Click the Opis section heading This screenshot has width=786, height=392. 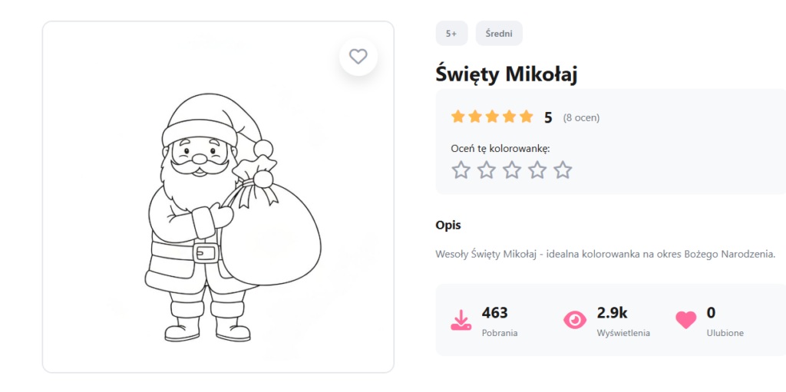click(448, 225)
